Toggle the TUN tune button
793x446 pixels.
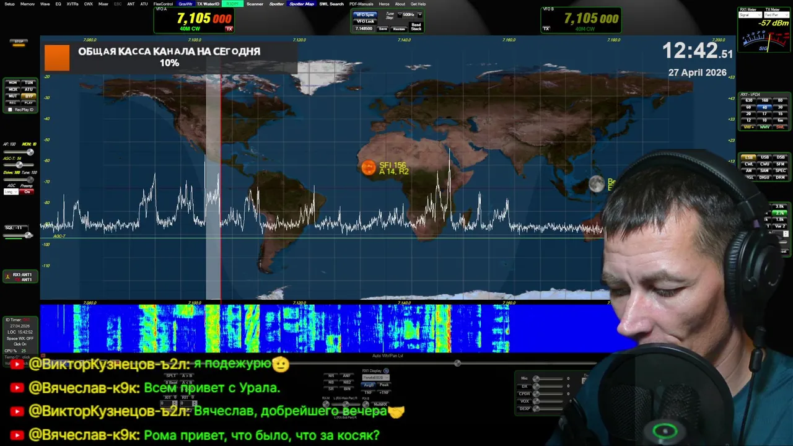29,82
